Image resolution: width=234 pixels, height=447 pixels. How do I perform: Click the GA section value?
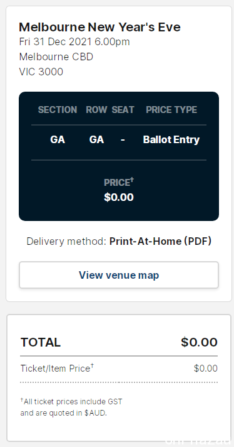[58, 139]
